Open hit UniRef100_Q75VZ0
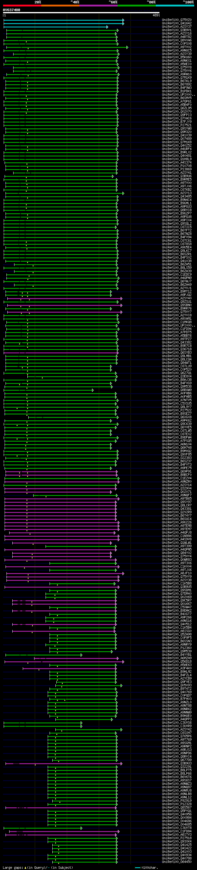 point(177,20)
